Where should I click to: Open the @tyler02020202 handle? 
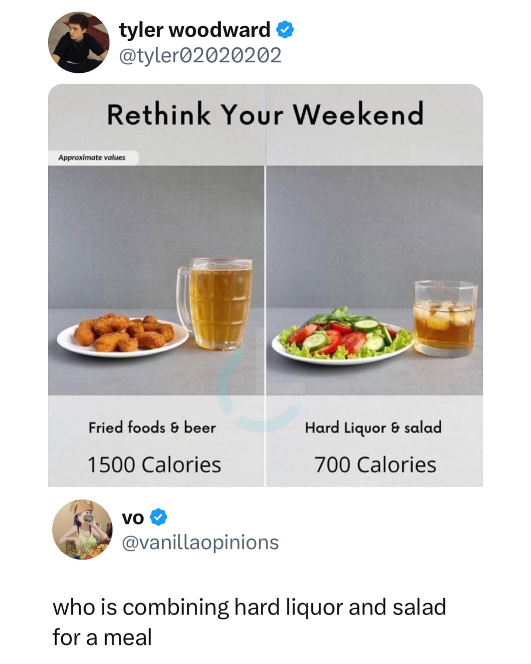pyautogui.click(x=200, y=55)
